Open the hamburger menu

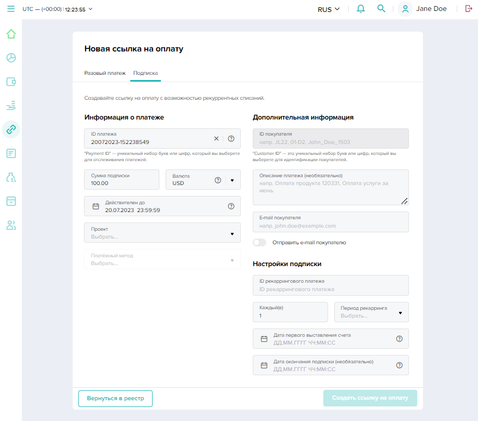(x=11, y=9)
